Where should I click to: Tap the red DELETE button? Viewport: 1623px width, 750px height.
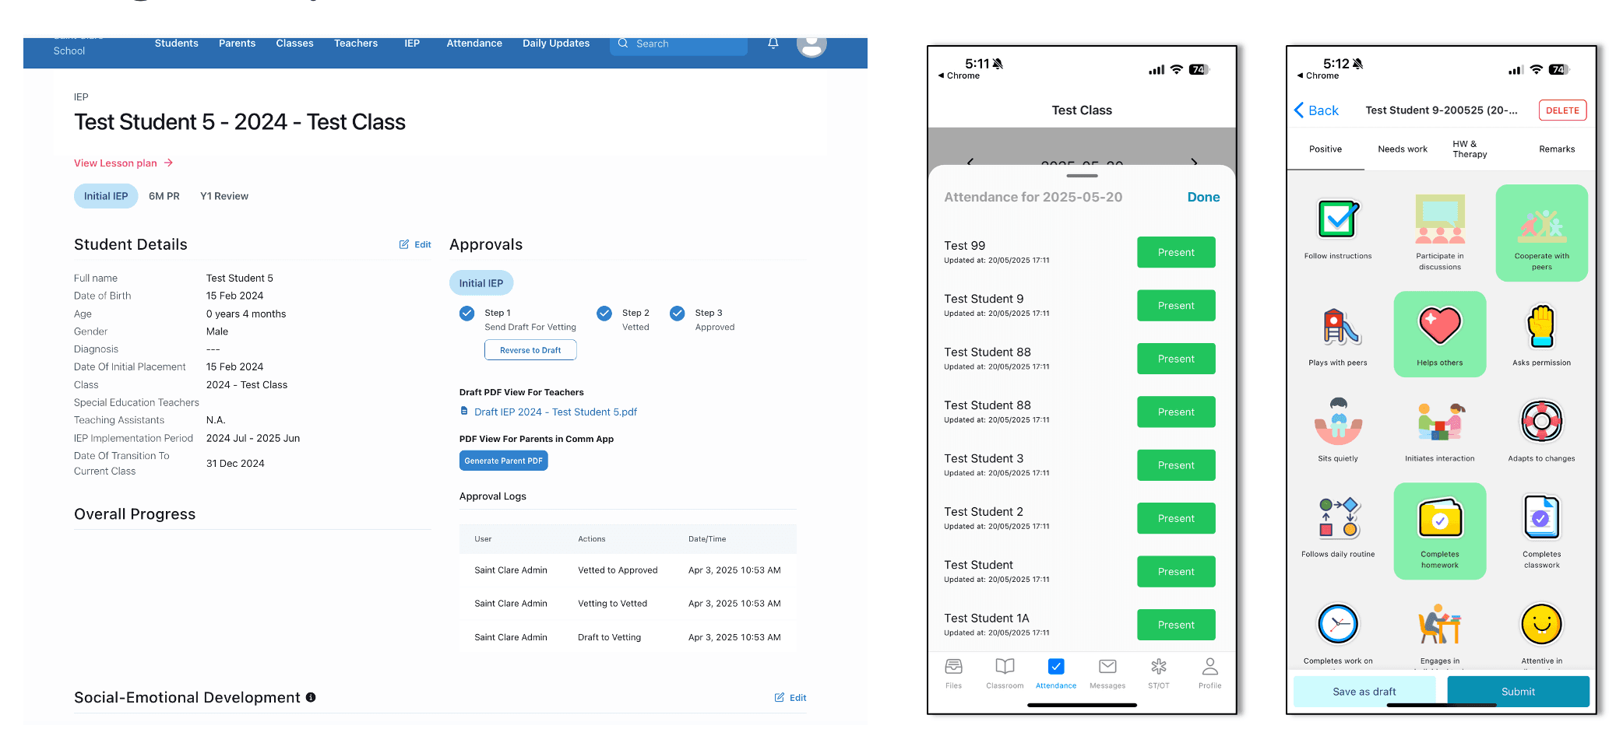[x=1562, y=110]
